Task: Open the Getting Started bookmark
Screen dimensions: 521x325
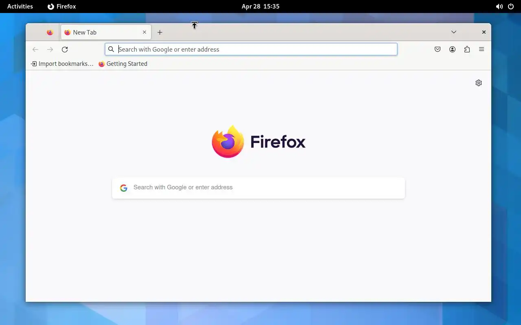Action: pos(123,64)
